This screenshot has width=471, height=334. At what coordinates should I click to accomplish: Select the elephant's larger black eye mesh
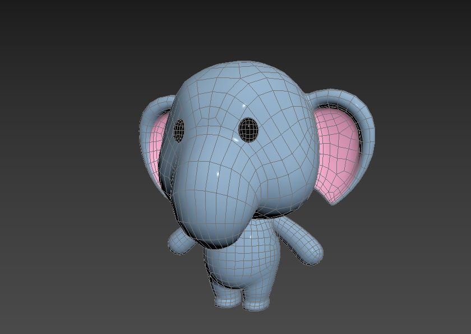tap(248, 130)
